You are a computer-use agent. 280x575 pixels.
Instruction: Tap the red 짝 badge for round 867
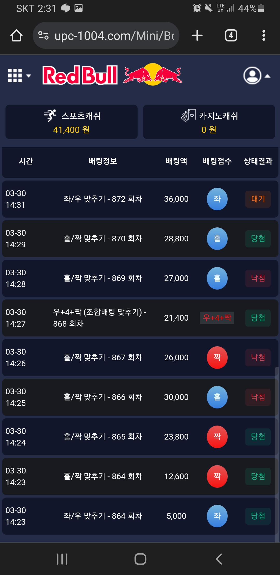pos(217,357)
